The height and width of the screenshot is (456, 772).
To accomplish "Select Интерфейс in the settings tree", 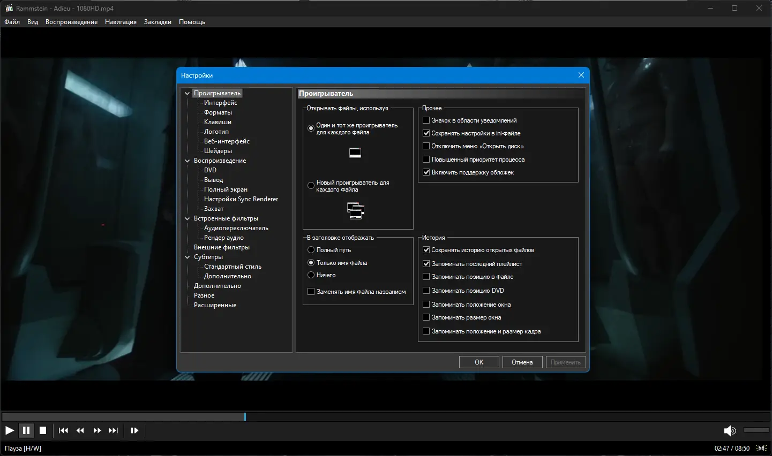I will [221, 103].
